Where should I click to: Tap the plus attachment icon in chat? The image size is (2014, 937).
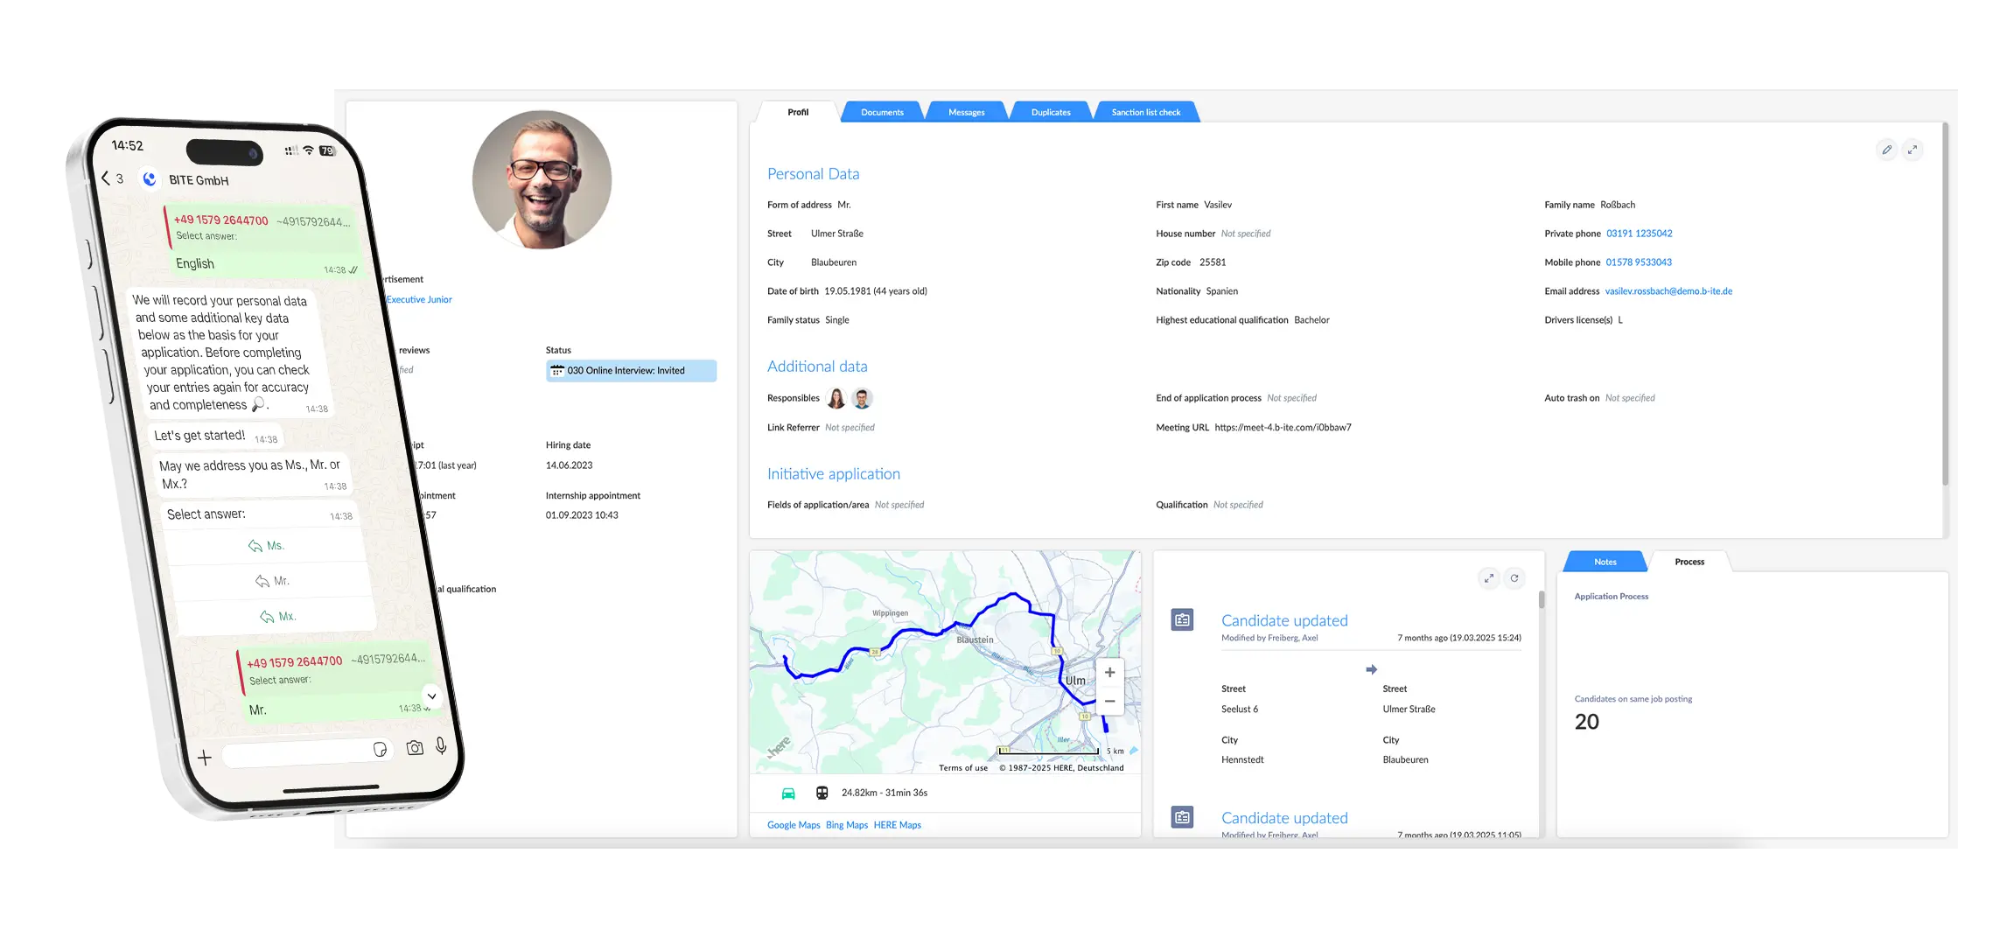[x=205, y=758]
